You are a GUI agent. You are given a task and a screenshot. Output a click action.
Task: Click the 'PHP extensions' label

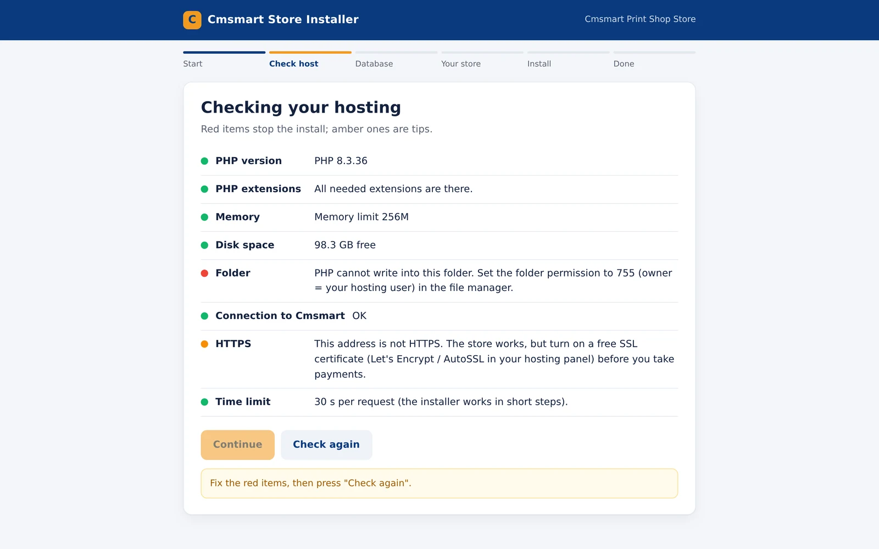(x=258, y=189)
